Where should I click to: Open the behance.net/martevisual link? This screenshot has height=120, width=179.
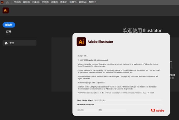[x=86, y=104]
